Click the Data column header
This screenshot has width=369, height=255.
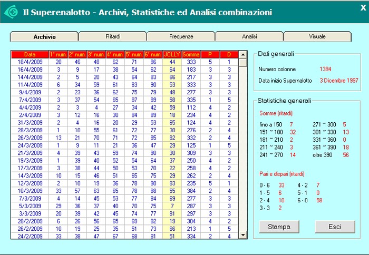[x=30, y=55]
